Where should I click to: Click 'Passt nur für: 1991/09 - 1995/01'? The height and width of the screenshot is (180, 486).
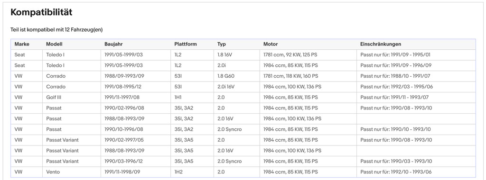395,55
